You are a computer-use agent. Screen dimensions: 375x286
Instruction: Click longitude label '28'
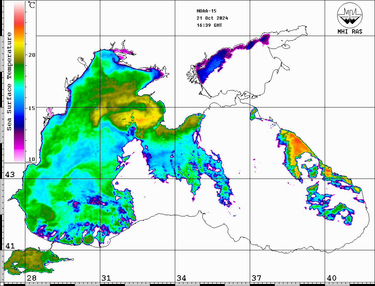coord(31,278)
